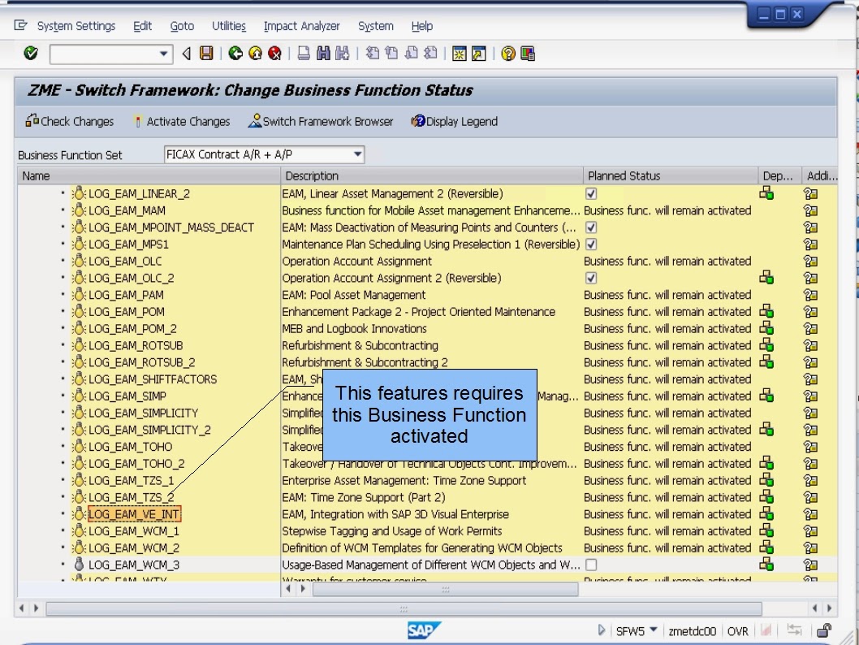
Task: Click the Activate Changes button
Action: pos(182,122)
